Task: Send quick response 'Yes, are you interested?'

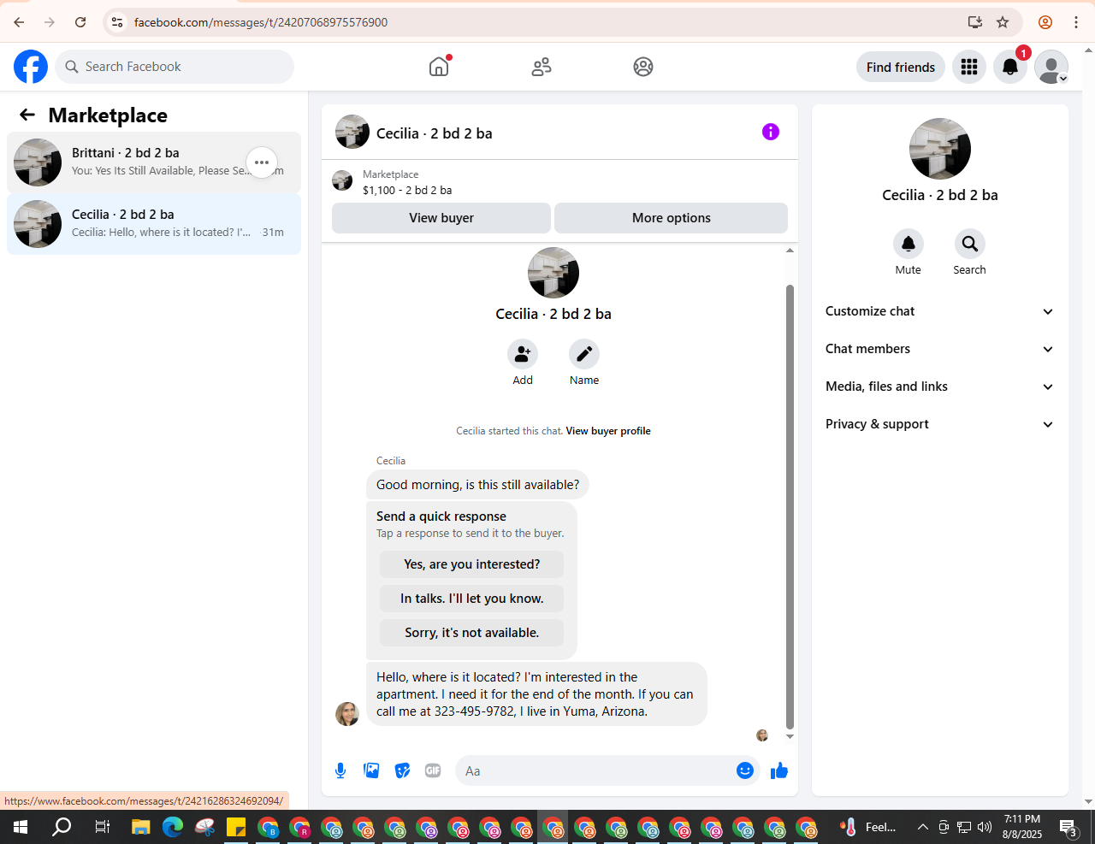Action: [x=471, y=564]
